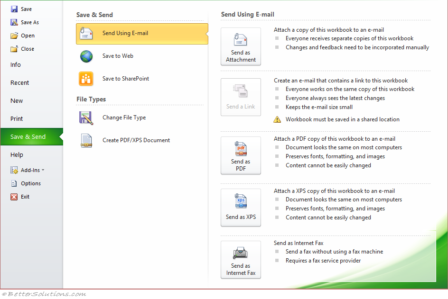Click the 'Send as Internet Fax' description heading
The height and width of the screenshot is (299, 448).
coord(299,243)
